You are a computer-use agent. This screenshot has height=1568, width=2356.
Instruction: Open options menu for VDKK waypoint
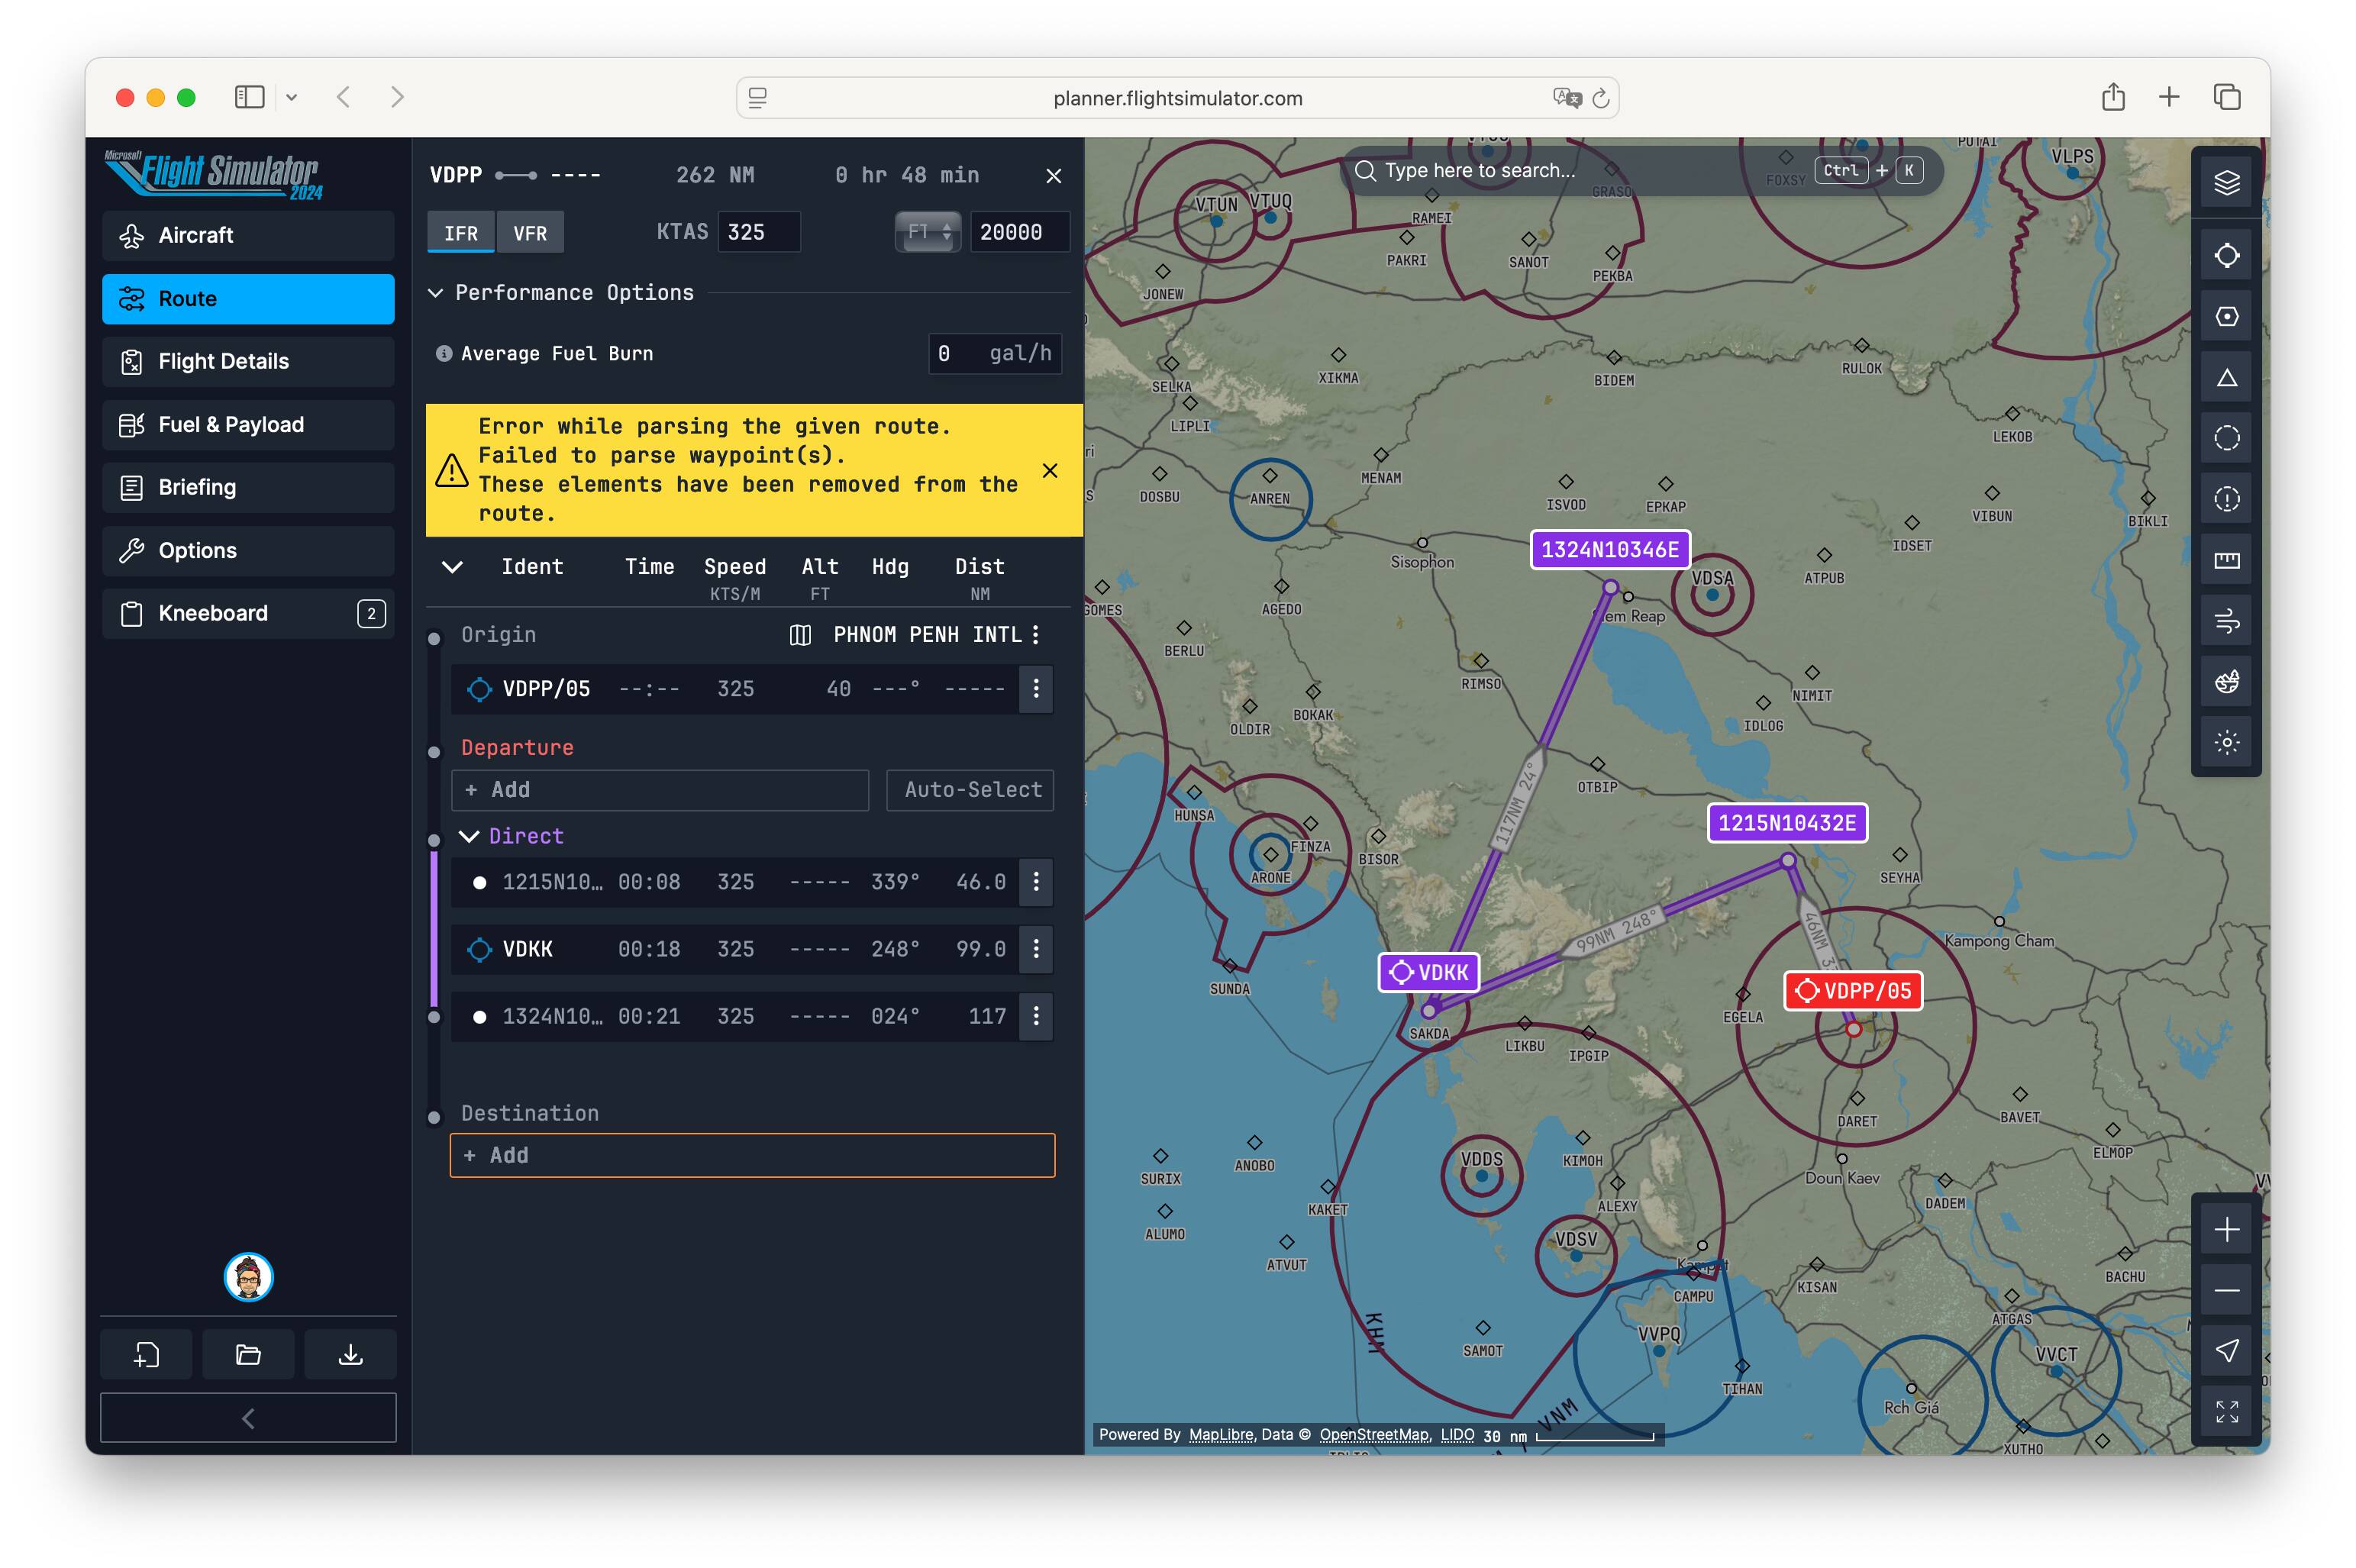click(x=1036, y=949)
